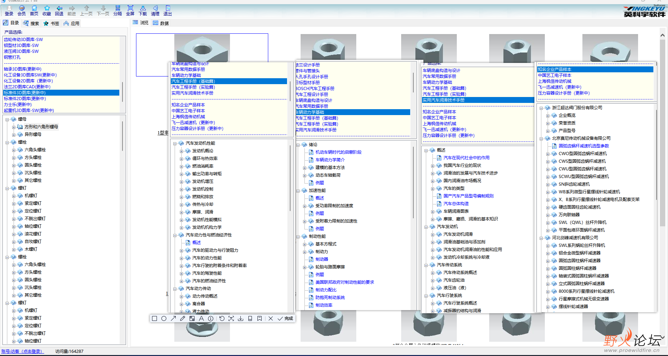Collapse the 绪论 tree node

pos(298,145)
